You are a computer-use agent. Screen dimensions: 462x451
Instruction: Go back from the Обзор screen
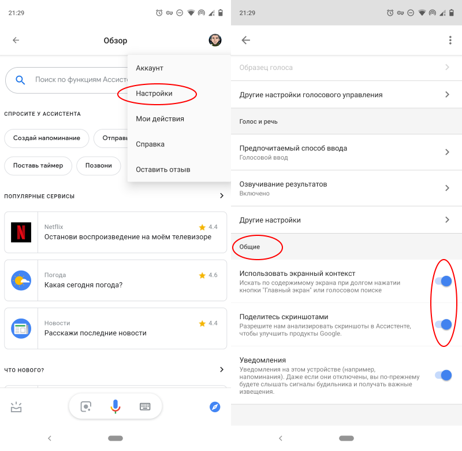tap(16, 40)
